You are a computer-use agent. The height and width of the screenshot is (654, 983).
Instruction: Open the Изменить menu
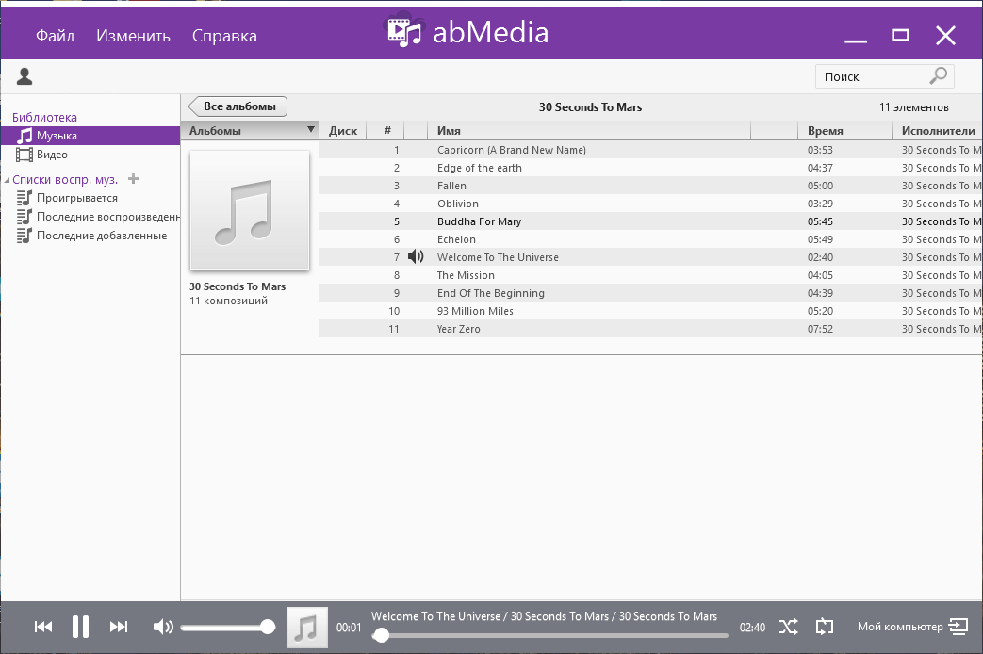(133, 36)
